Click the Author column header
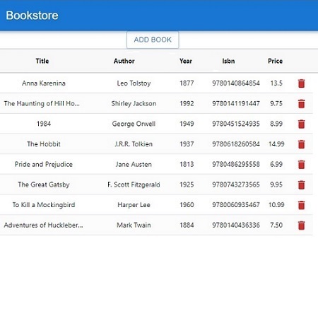 [x=124, y=61]
